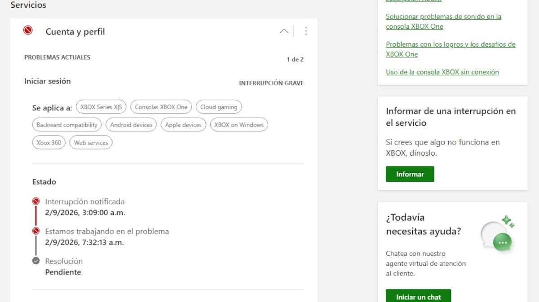
Task: Click the timestamp 2/9/2026, 7:32:13 a.m.
Action: click(84, 242)
